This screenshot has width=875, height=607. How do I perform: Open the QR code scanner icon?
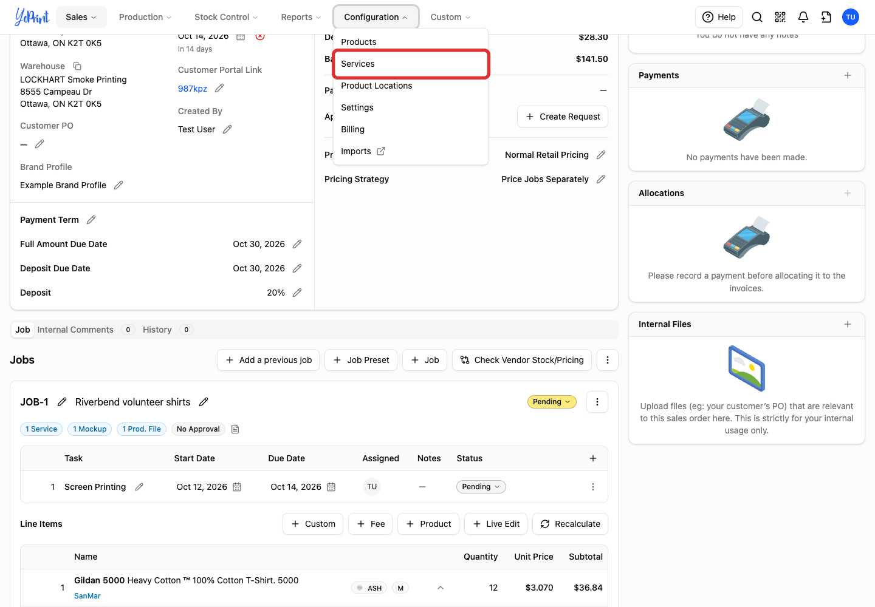tap(780, 17)
